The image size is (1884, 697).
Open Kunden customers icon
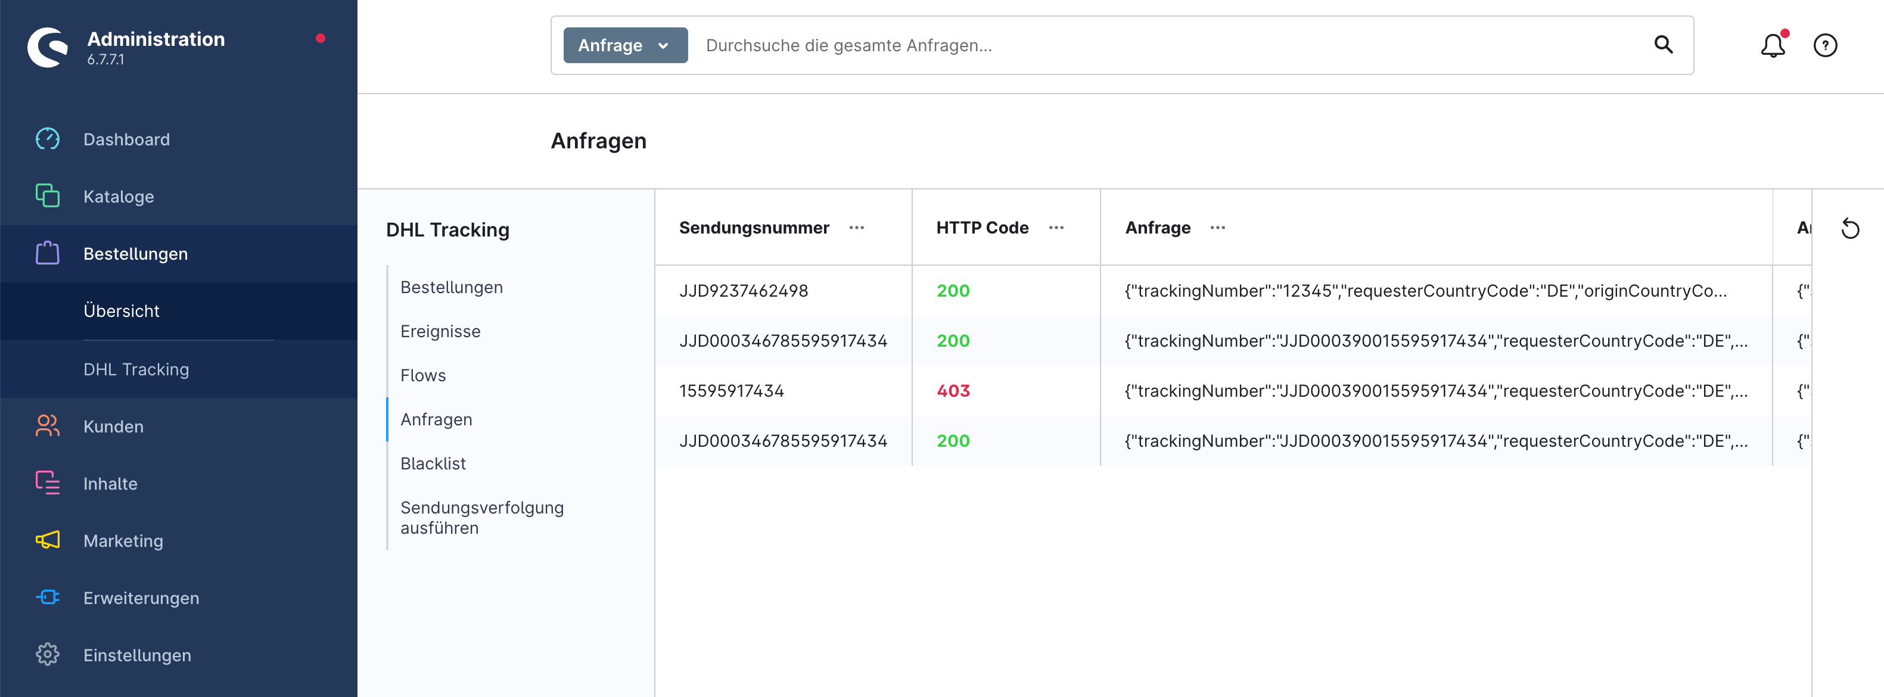[48, 426]
